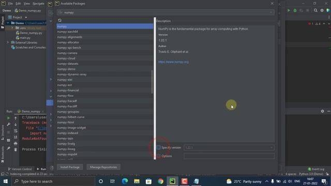The width and height of the screenshot is (331, 186).
Task: Select numpy-aarch64 in the package list
Action: coord(105,32)
